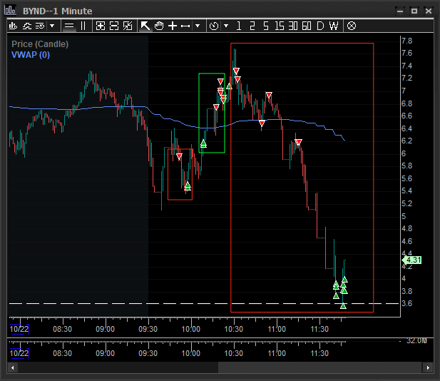This screenshot has width=440, height=381.
Task: Click the chart icon in title bar
Action: tap(11, 11)
